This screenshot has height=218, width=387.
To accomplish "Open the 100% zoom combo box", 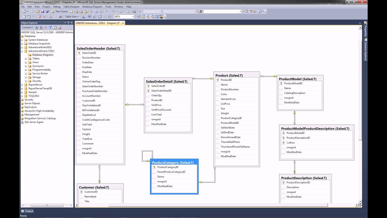I will [124, 17].
